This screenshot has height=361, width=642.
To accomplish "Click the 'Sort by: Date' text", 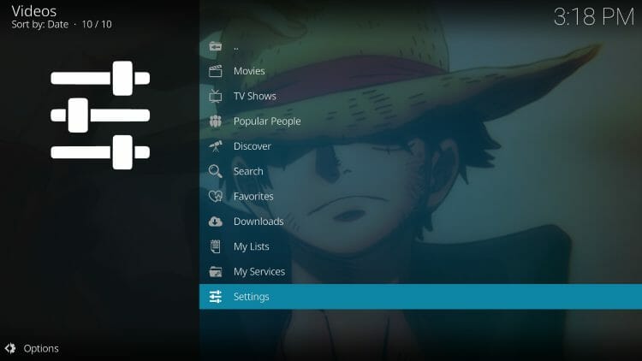I will pos(39,25).
